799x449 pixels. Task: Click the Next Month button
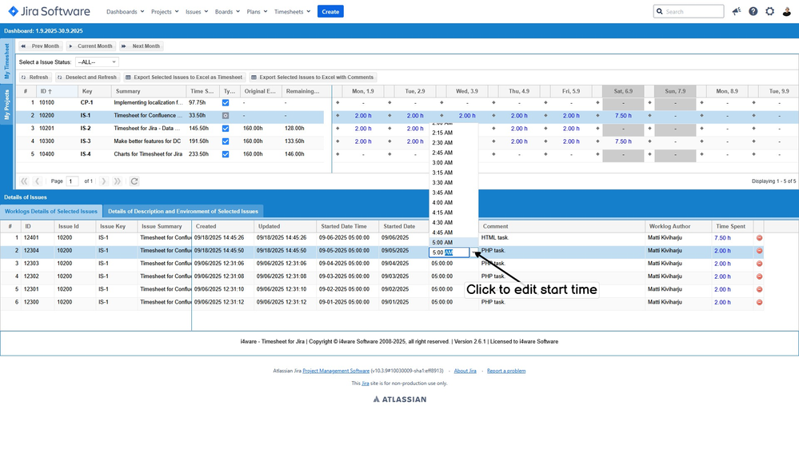click(x=142, y=46)
